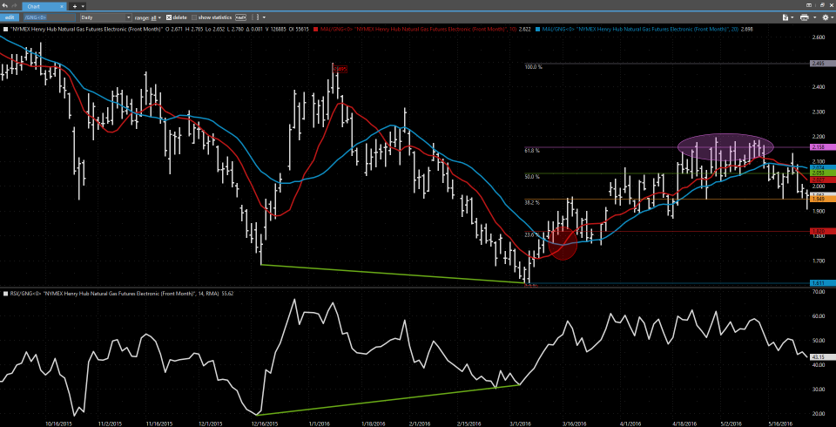Click the settings gear icon
Viewport: 836px width, 427px height.
826,17
